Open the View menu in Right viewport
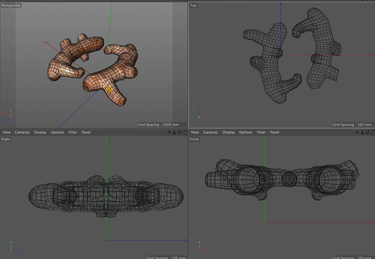Image resolution: width=375 pixels, height=259 pixels. tap(6, 132)
